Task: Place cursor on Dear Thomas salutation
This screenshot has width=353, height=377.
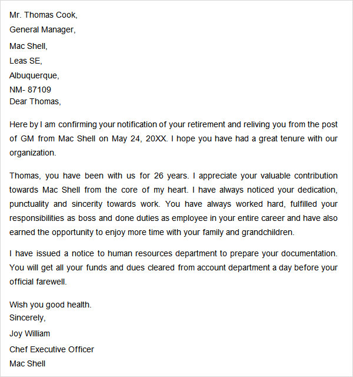Action: (35, 101)
